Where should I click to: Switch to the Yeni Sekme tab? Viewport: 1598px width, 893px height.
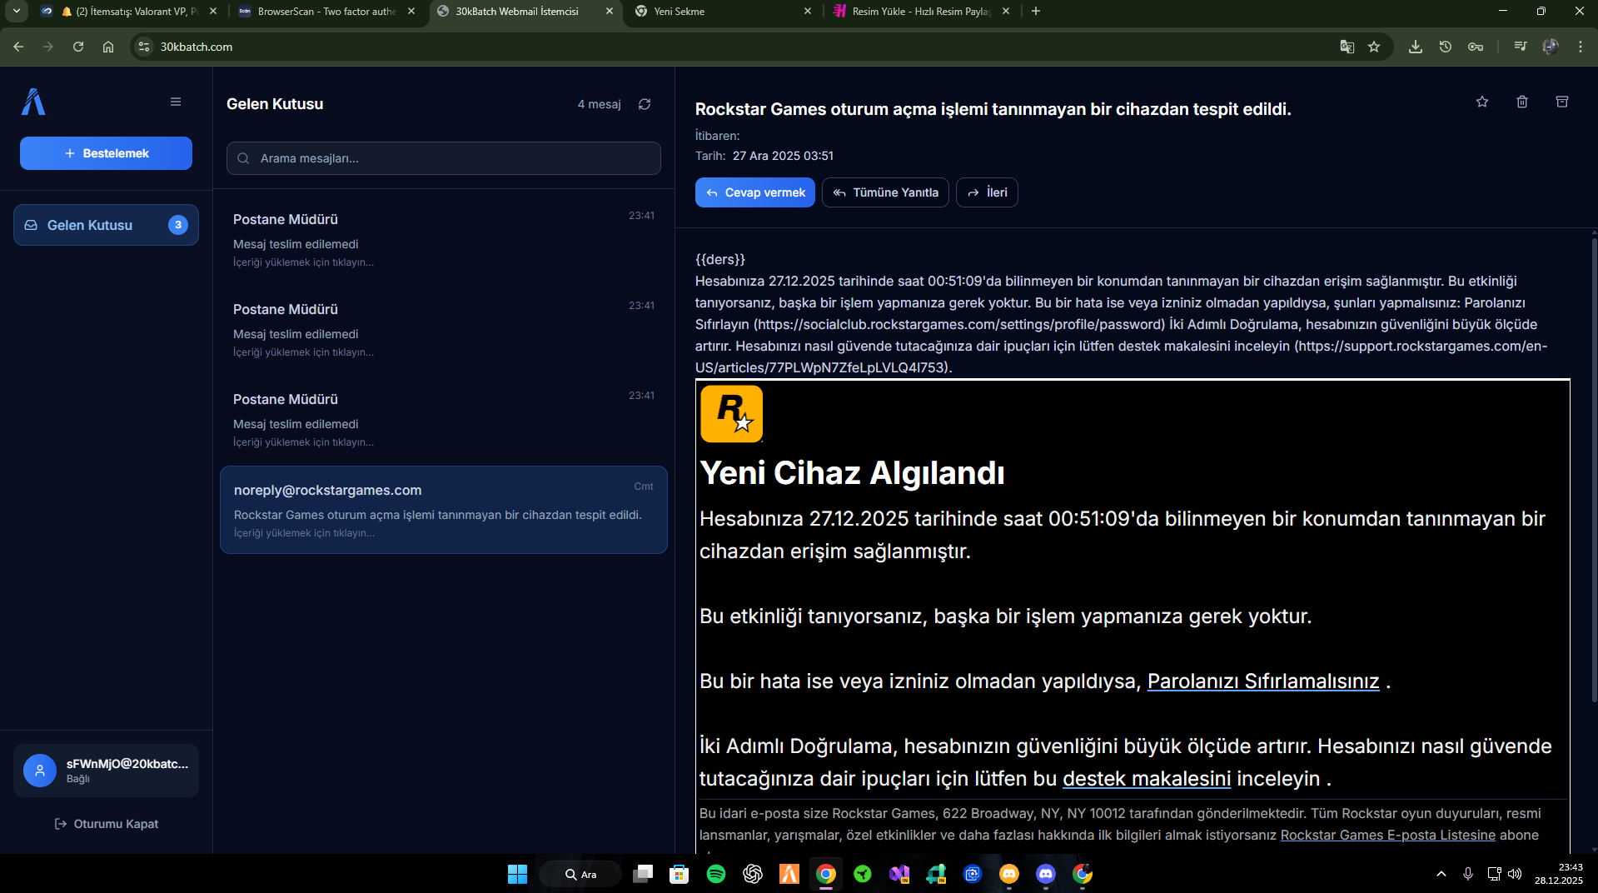722,12
